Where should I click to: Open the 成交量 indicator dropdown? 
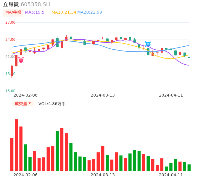(23, 104)
